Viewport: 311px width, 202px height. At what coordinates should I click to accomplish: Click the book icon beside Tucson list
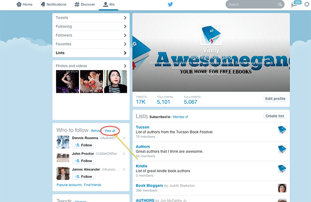point(282,130)
